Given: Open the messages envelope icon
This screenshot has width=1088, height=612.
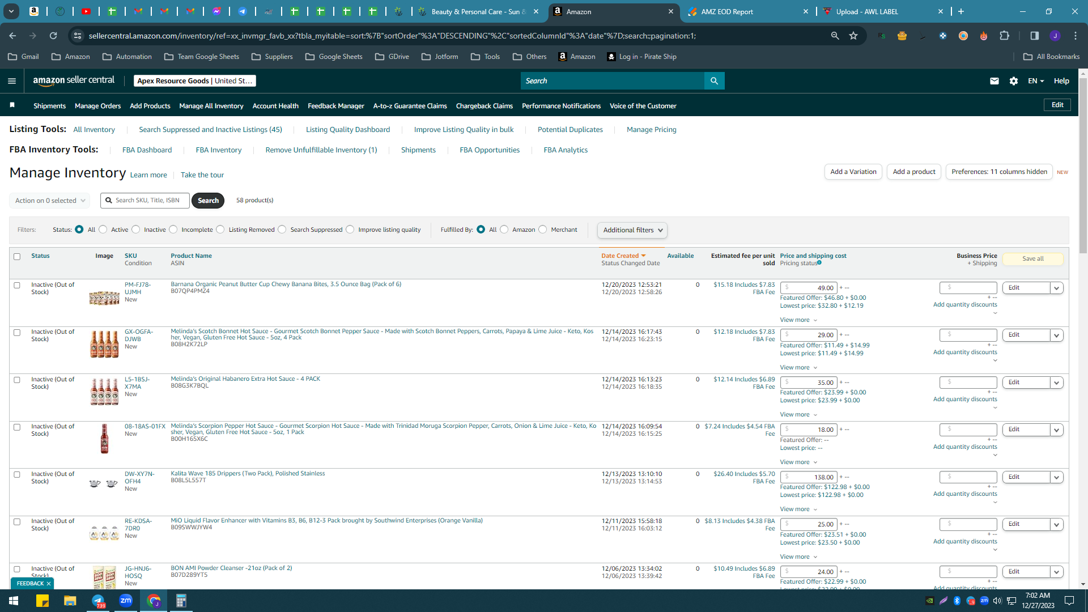Looking at the screenshot, I should point(994,81).
